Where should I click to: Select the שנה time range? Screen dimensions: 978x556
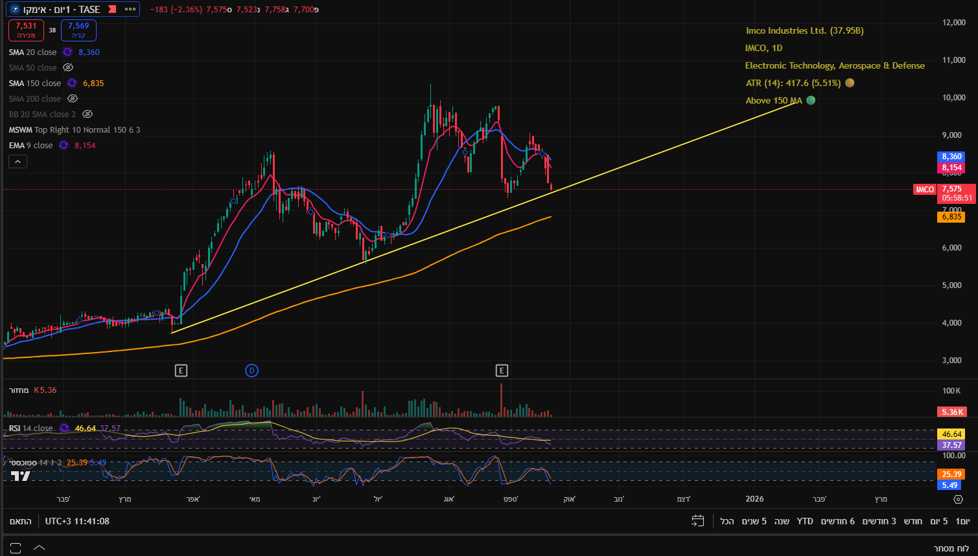782,521
